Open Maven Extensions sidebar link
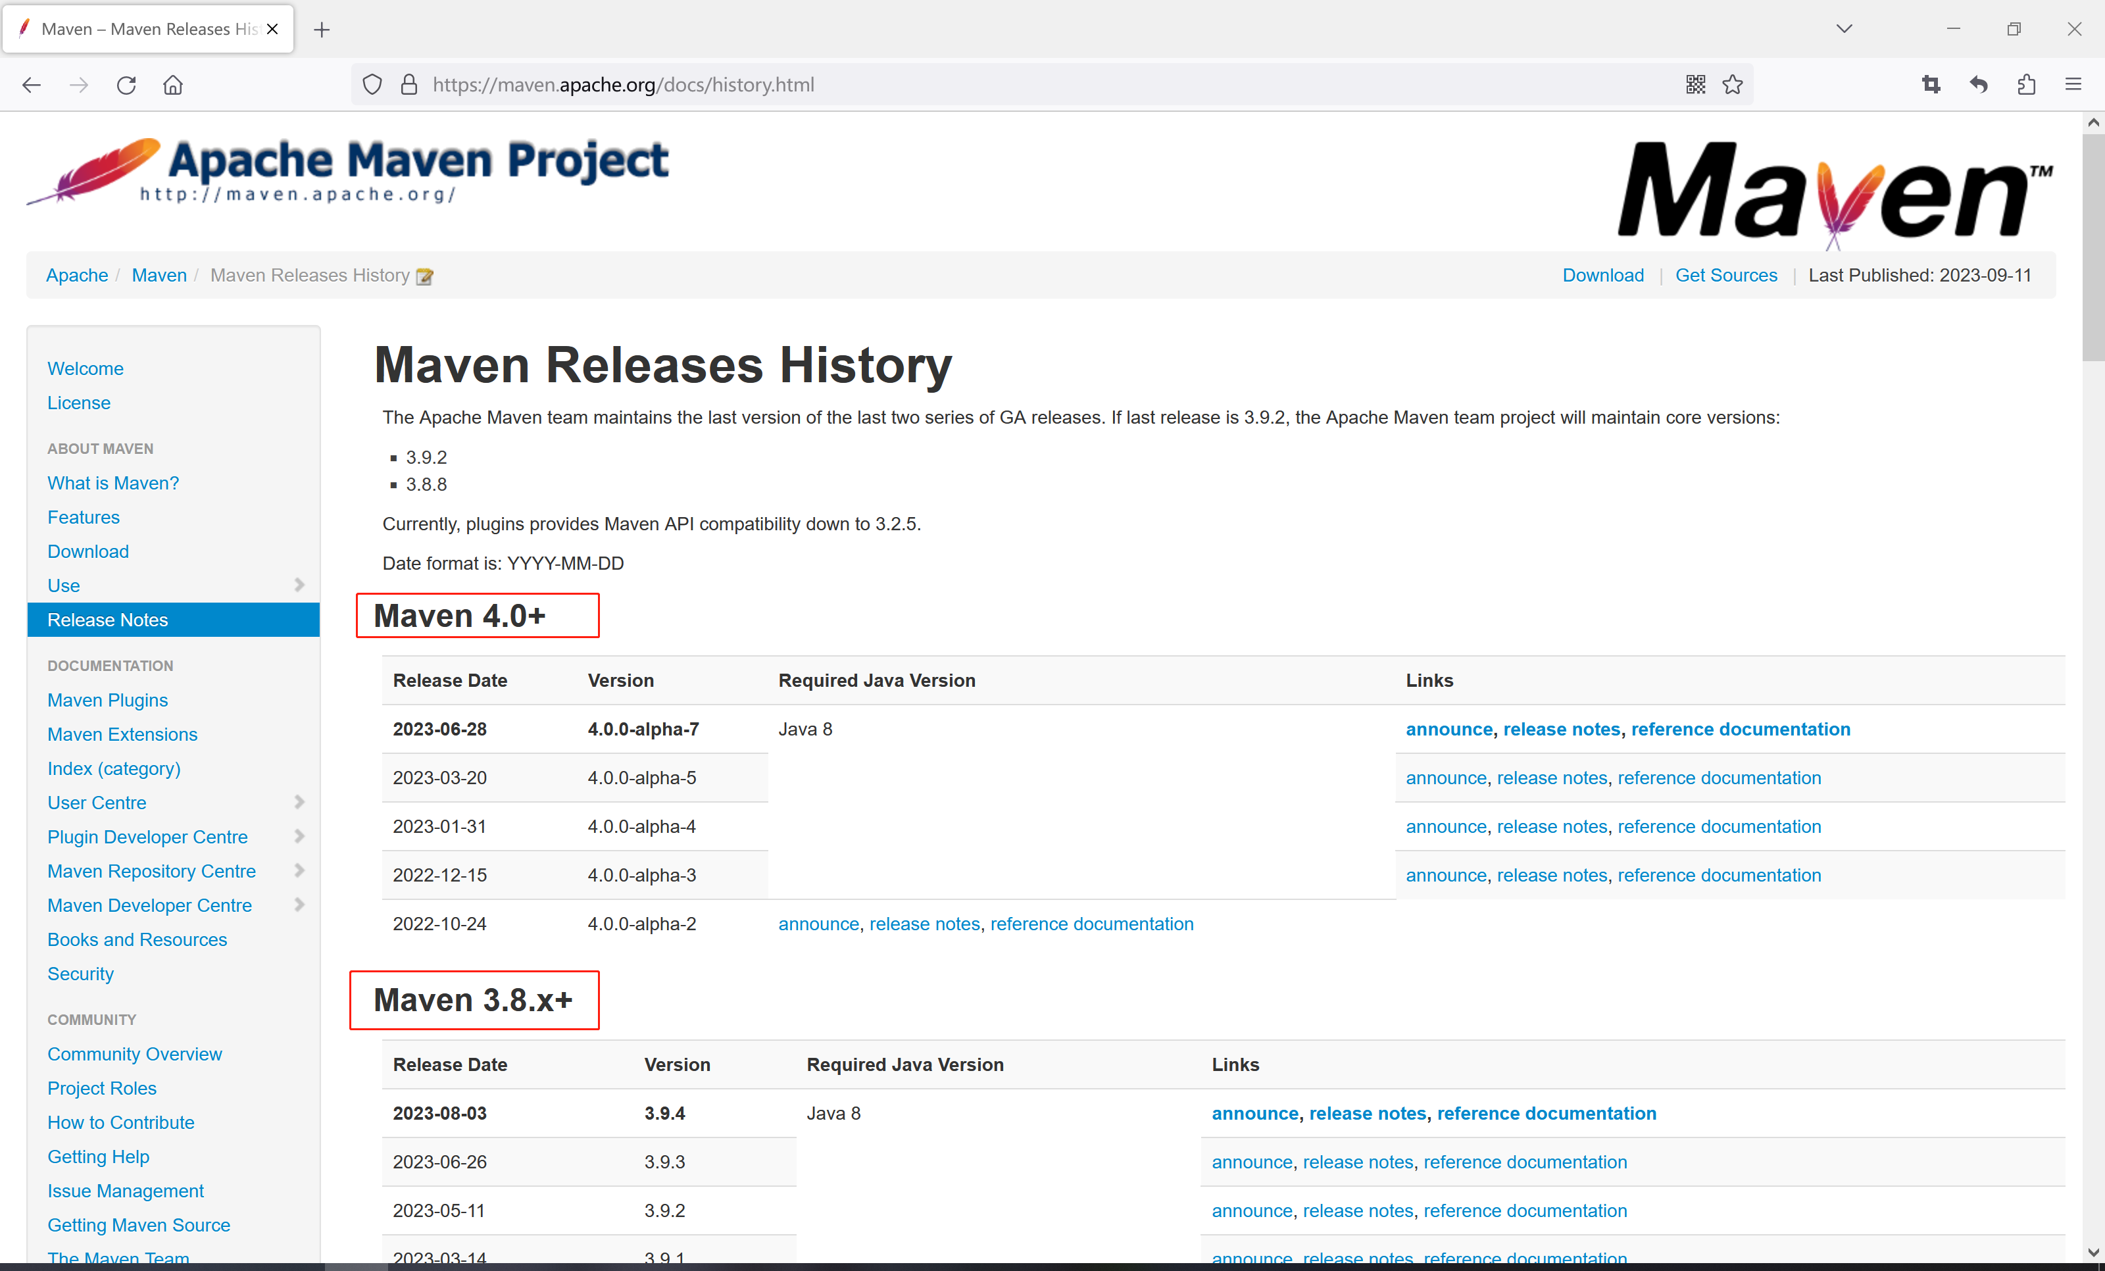 pos(122,734)
